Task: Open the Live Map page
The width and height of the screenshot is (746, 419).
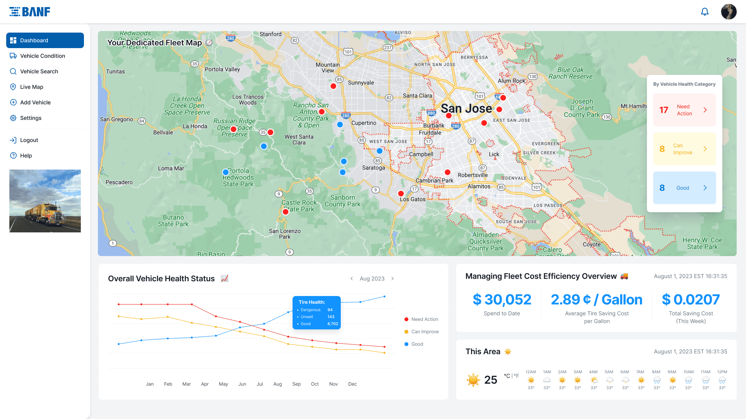Action: click(x=45, y=87)
